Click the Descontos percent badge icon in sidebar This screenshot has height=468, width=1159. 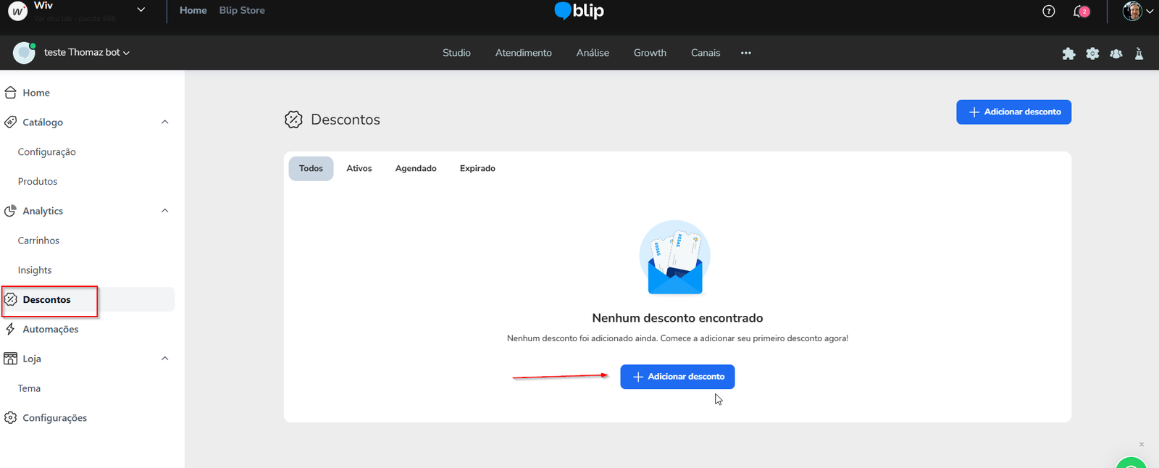pyautogui.click(x=11, y=299)
